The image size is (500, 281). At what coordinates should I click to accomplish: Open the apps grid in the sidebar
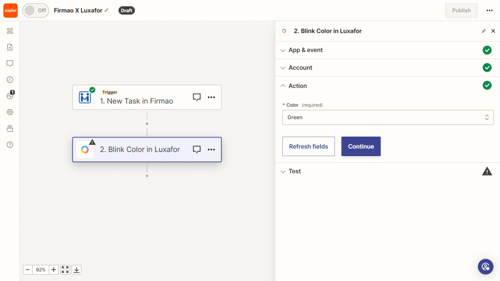point(10,31)
